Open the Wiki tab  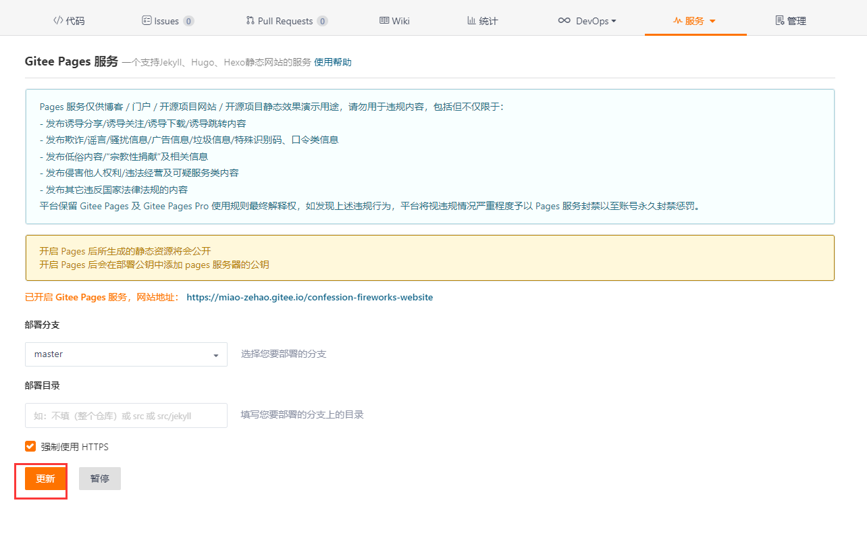coord(394,21)
